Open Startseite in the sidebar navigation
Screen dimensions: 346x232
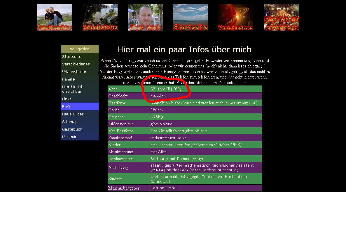pyautogui.click(x=72, y=56)
